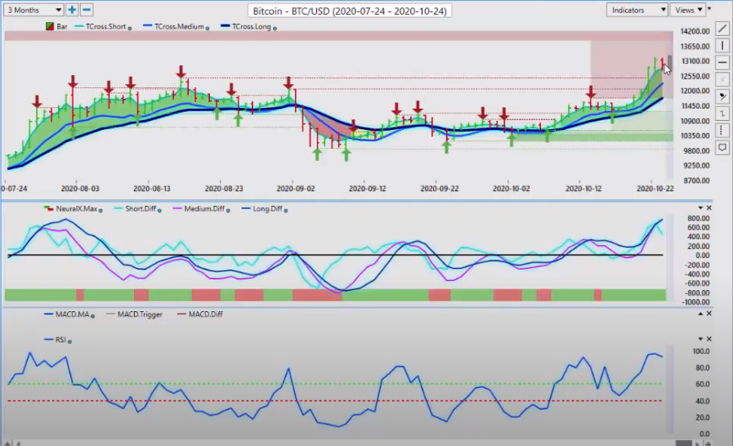Zoom out the chart with minus button
The height and width of the screenshot is (446, 733).
pyautogui.click(x=86, y=10)
